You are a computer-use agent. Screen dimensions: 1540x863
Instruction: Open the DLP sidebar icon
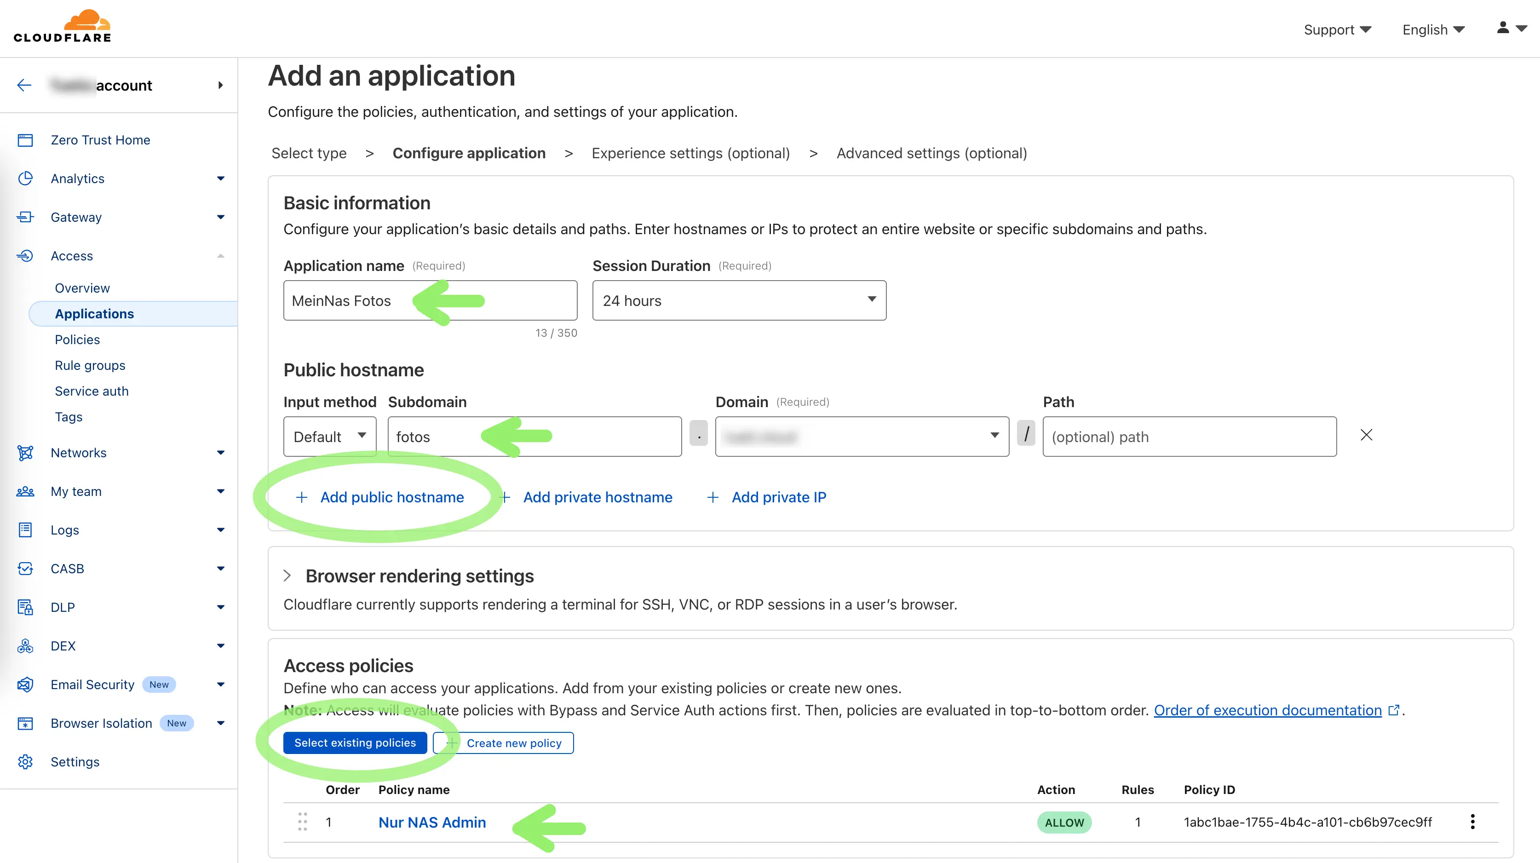(x=25, y=607)
